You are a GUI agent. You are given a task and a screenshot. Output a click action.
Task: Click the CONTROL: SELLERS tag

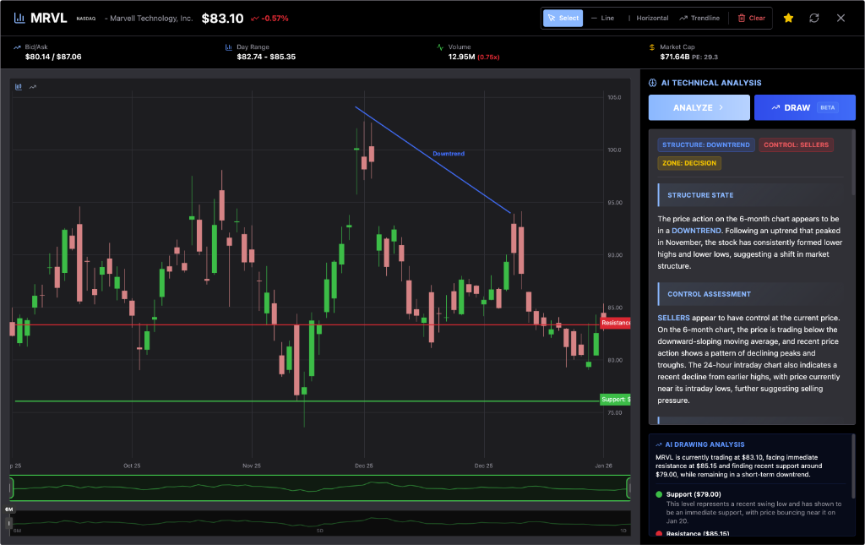click(796, 144)
